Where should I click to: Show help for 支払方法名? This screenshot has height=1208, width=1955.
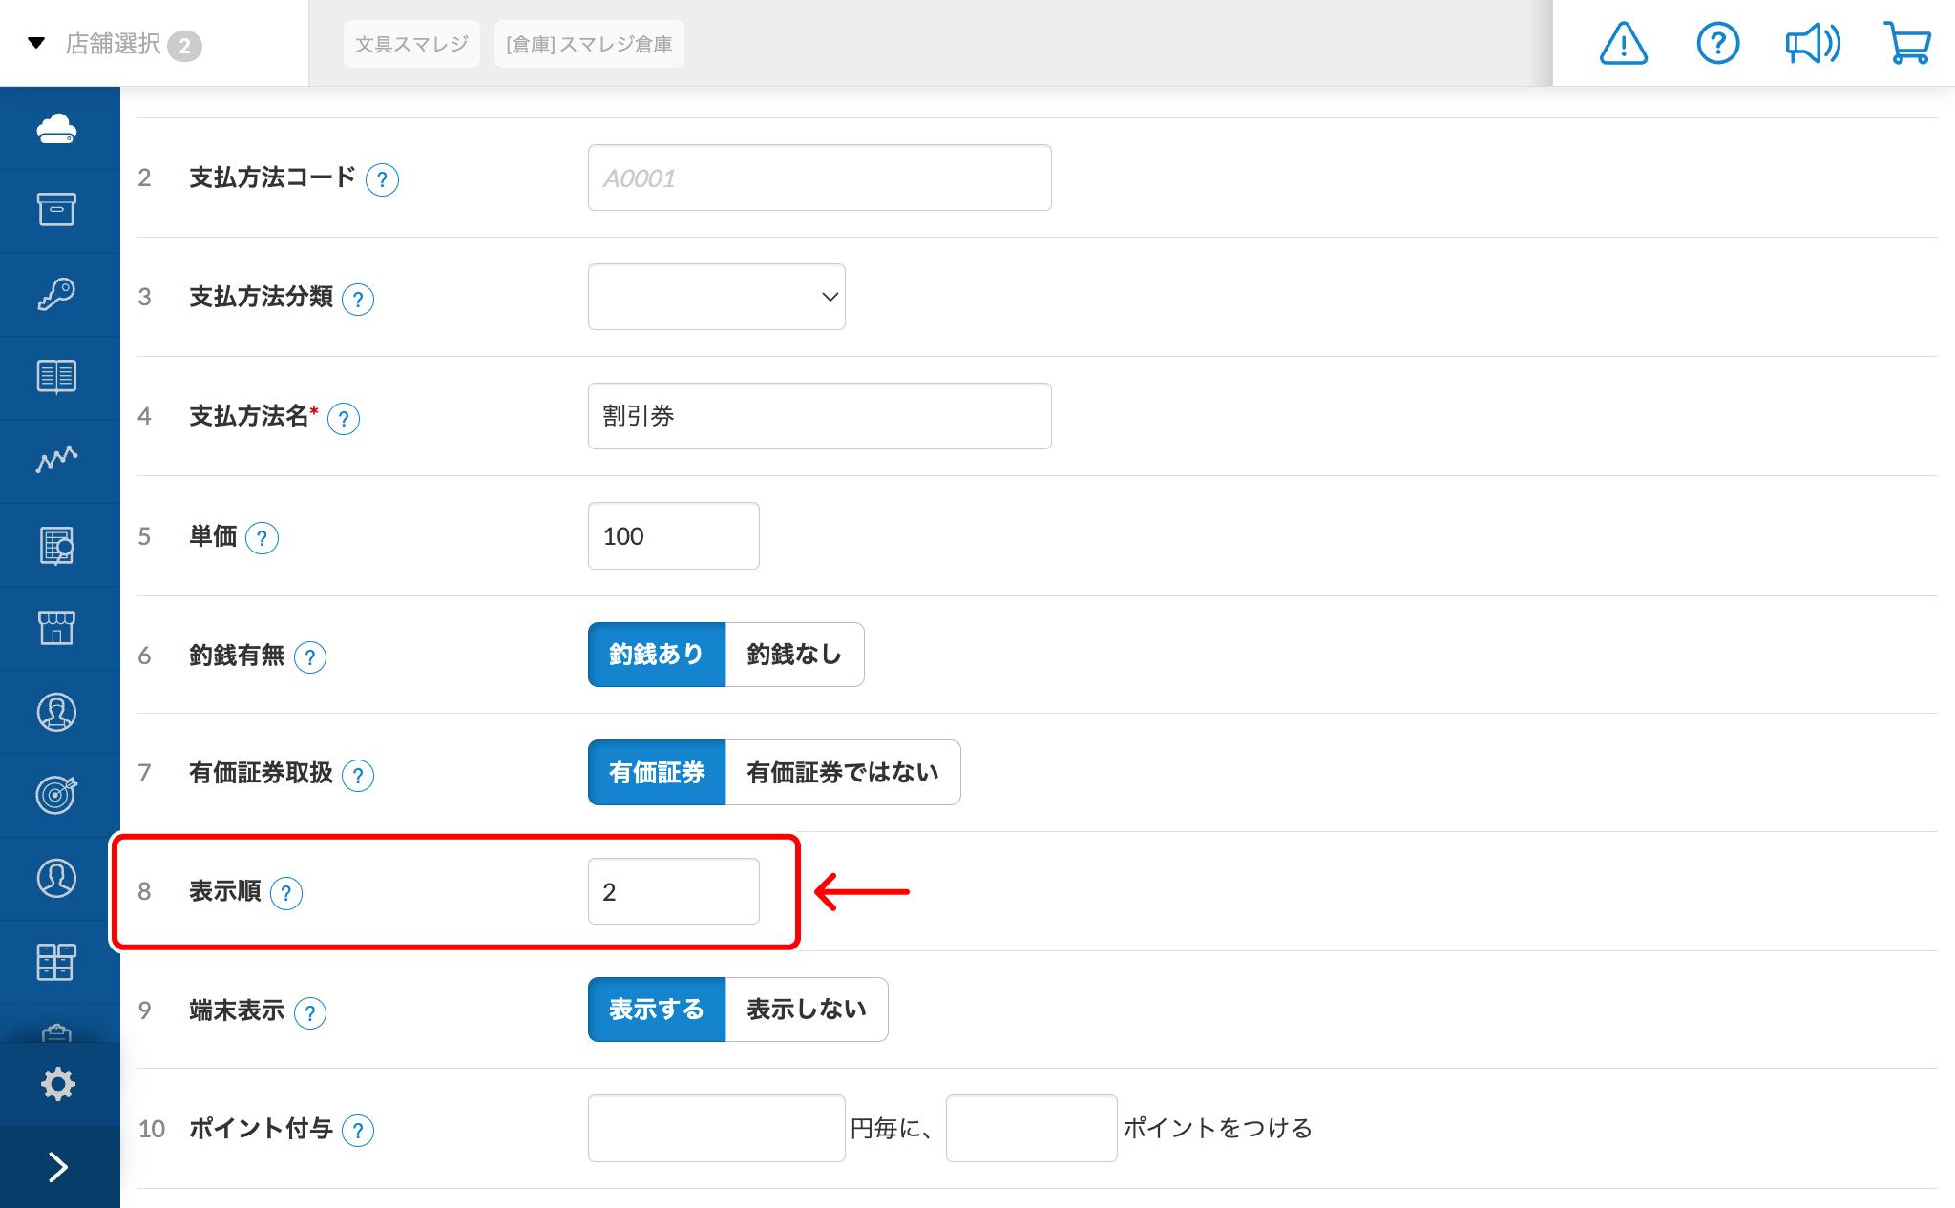coord(344,418)
